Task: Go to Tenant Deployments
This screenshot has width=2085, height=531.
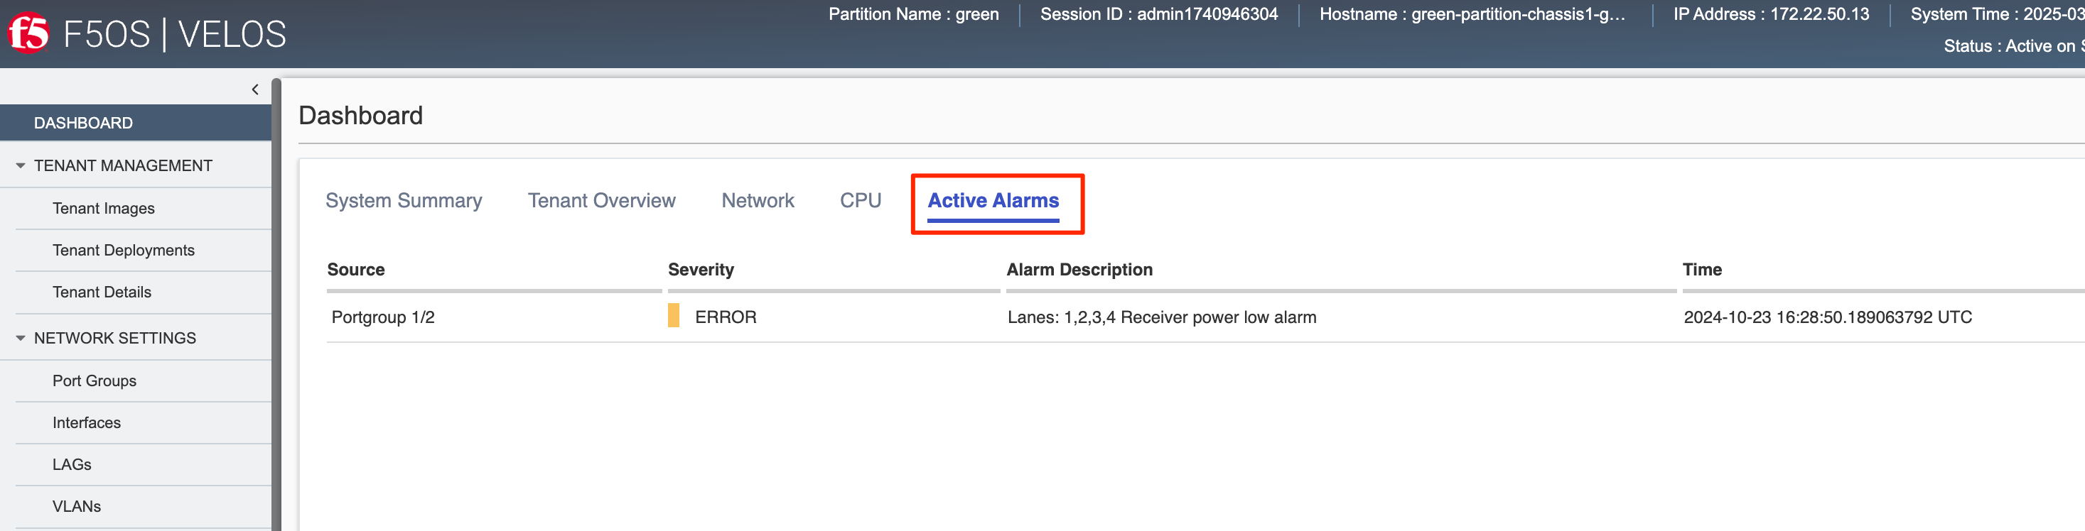Action: (123, 251)
